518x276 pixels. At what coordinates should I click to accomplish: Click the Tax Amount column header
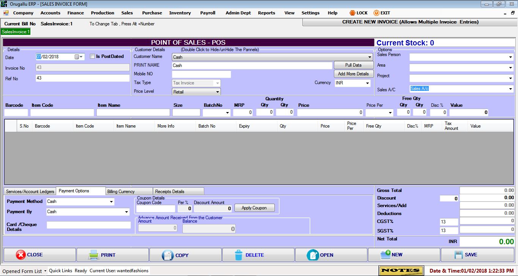pos(454,126)
